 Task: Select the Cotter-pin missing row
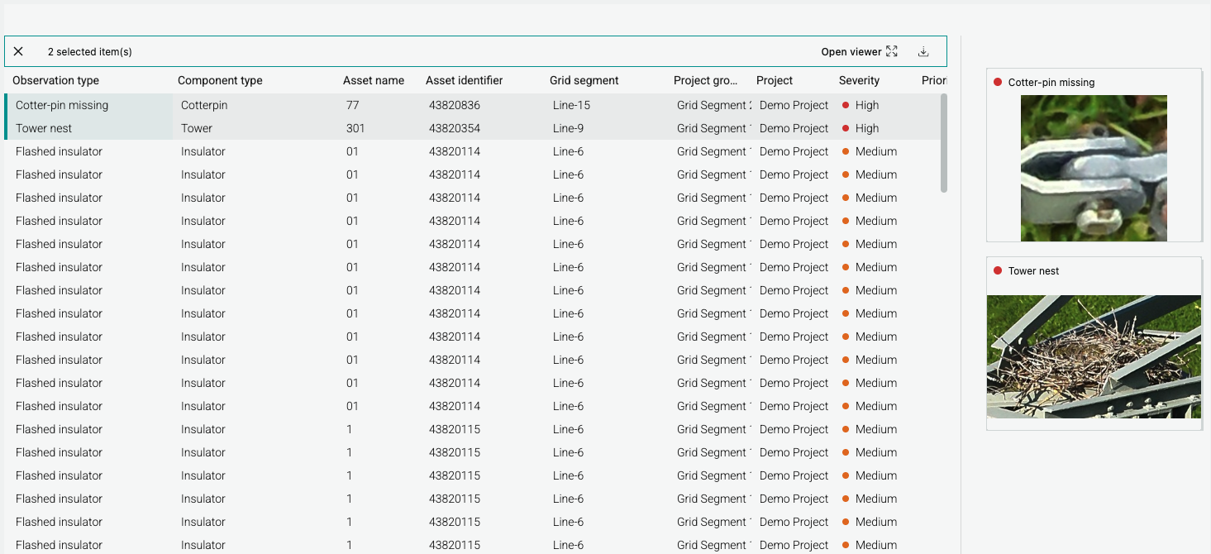coord(62,105)
